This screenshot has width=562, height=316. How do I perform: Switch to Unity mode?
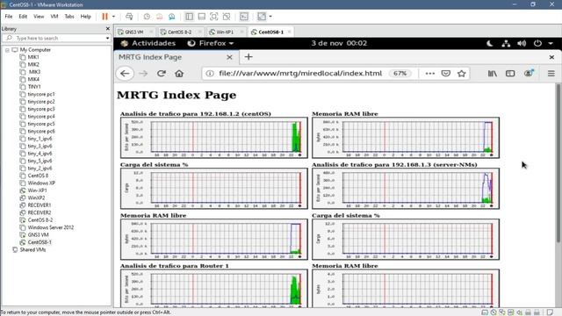227,17
